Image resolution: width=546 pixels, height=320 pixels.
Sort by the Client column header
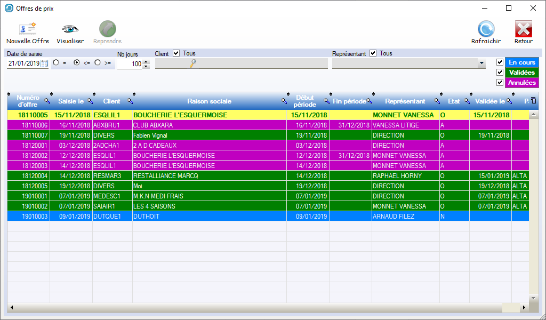tap(111, 101)
